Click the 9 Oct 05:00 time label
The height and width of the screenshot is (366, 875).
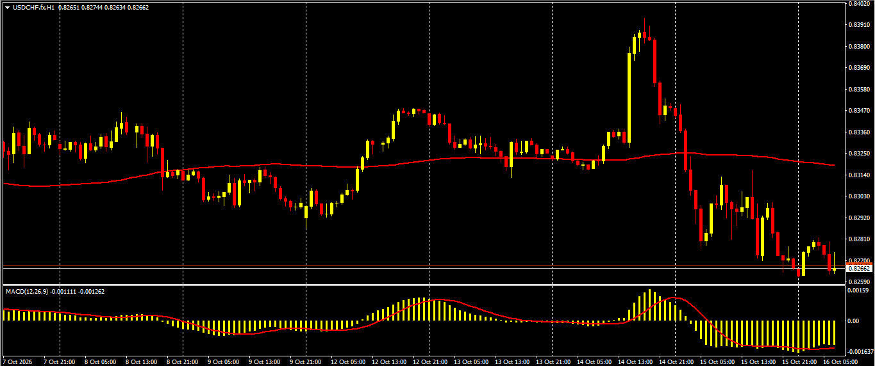coord(224,362)
